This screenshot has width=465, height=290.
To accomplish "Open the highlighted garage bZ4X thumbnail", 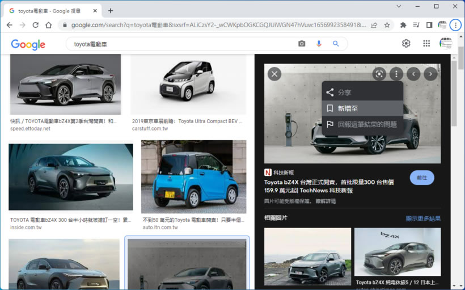I will click(x=187, y=264).
